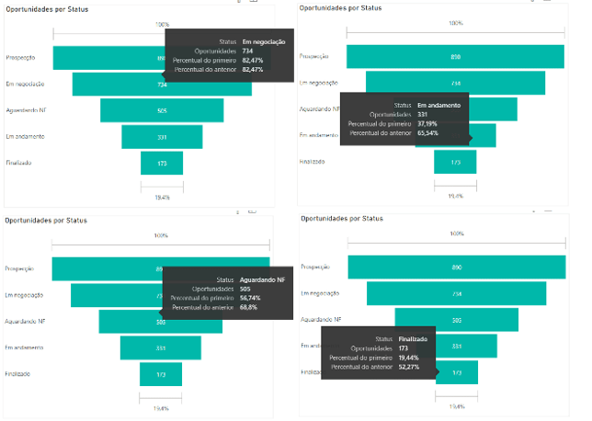Select bar 890 in chart with Finalizado tooltip
The height and width of the screenshot is (421, 592).
[457, 267]
